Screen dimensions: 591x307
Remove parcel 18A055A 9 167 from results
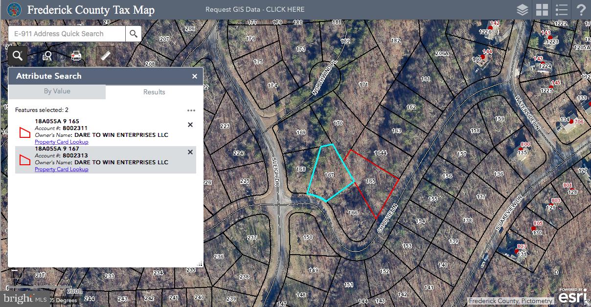pos(190,152)
